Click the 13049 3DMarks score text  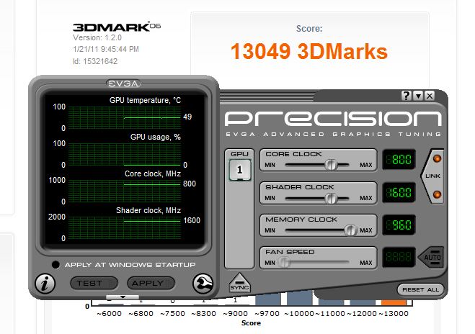pos(309,51)
